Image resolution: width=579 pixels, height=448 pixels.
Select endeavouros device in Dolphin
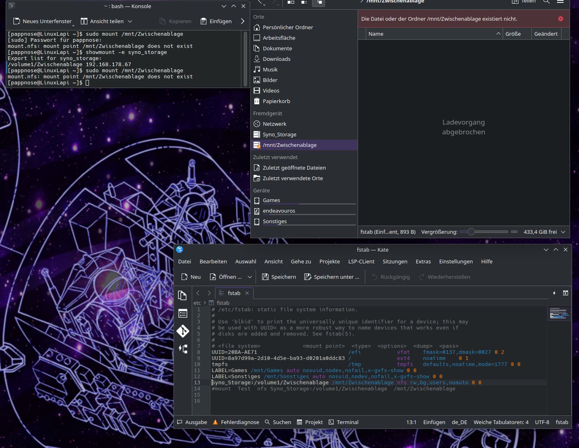pyautogui.click(x=304, y=211)
